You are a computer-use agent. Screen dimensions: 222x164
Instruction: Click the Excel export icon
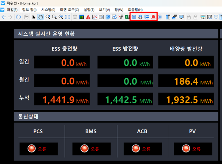[127, 17]
